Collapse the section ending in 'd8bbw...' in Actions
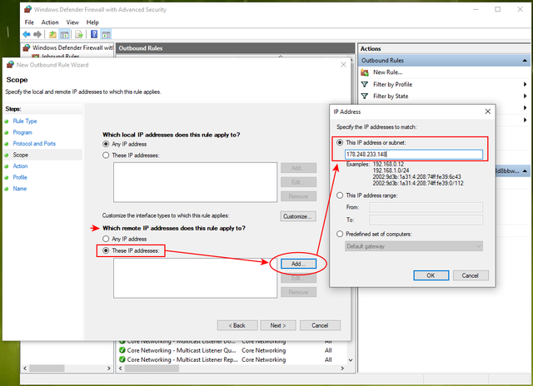The height and width of the screenshot is (386, 533). [525, 171]
